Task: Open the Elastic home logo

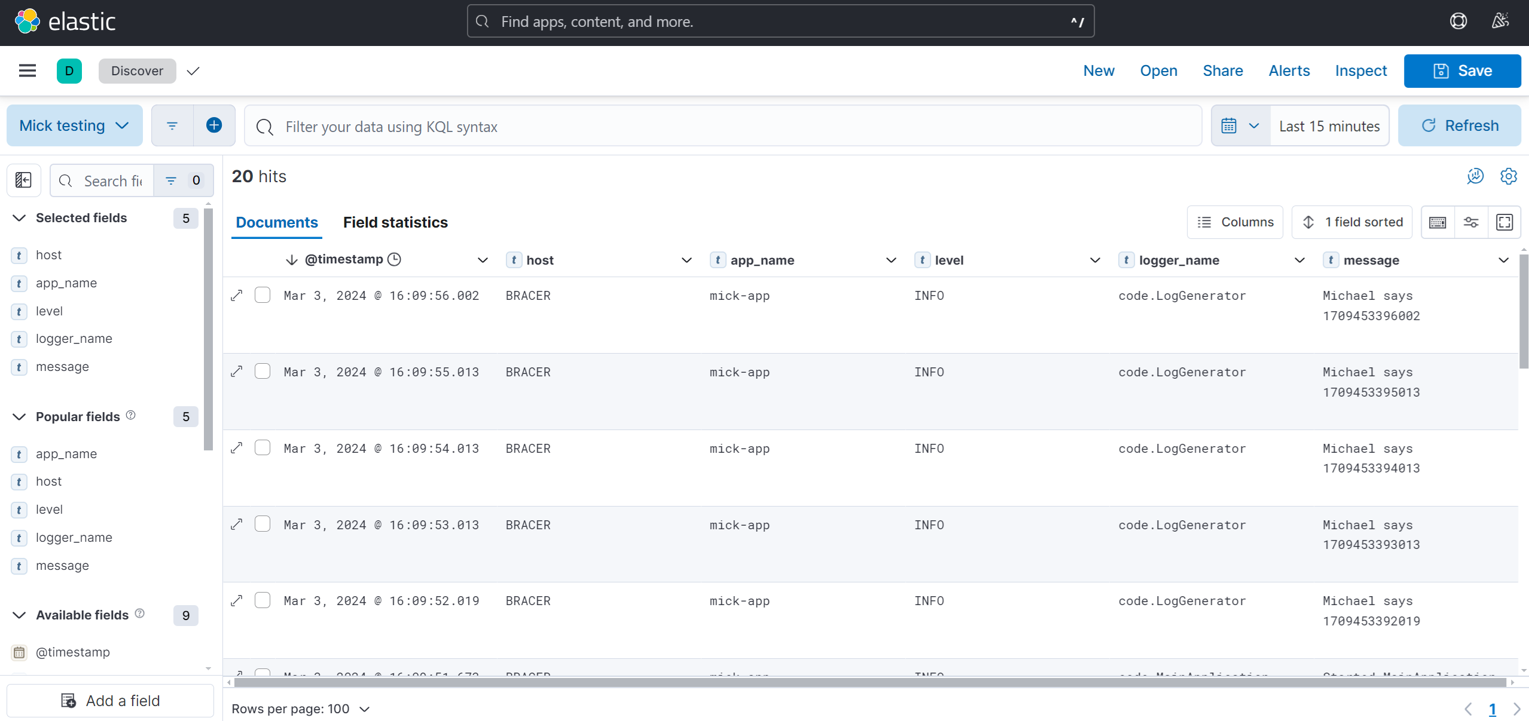Action: click(65, 22)
